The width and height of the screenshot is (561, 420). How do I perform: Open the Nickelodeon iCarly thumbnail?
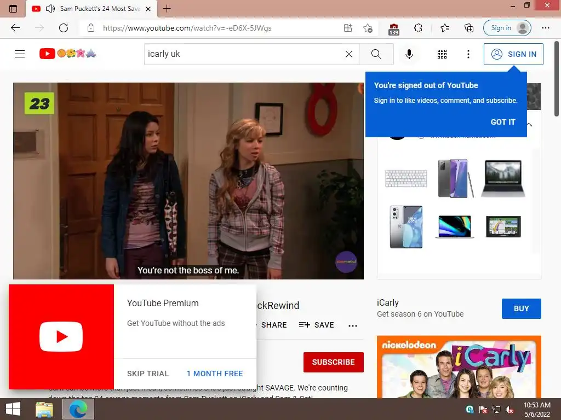459,367
